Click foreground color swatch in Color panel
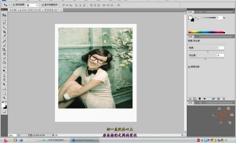Screen dimensions: 236x143 coord(190,18)
